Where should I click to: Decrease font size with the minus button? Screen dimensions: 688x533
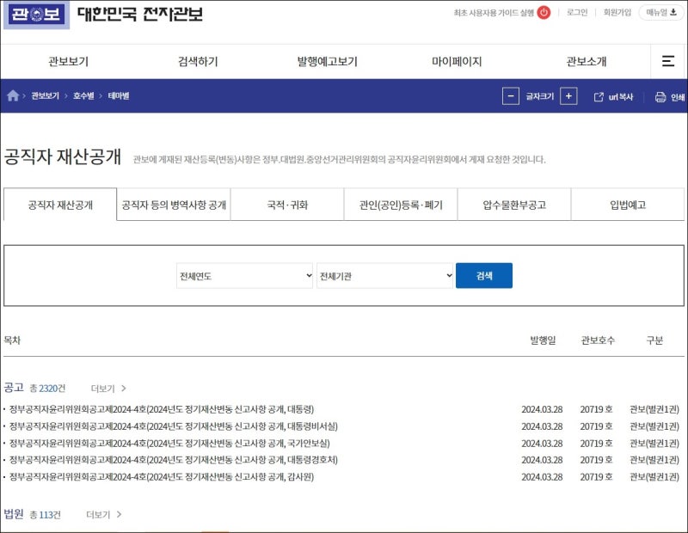click(511, 96)
